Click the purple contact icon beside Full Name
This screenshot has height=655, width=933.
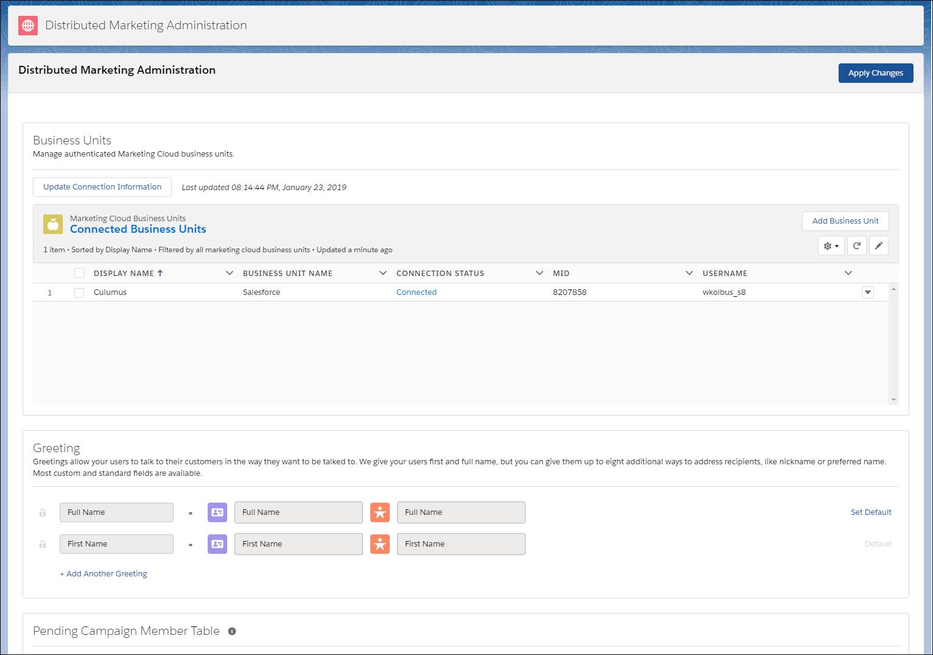click(217, 512)
